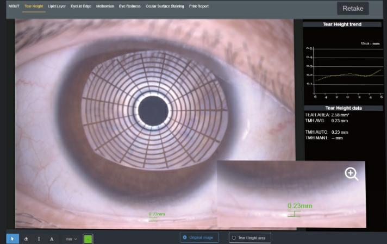Select the arrow pointer tool

pyautogui.click(x=13, y=238)
